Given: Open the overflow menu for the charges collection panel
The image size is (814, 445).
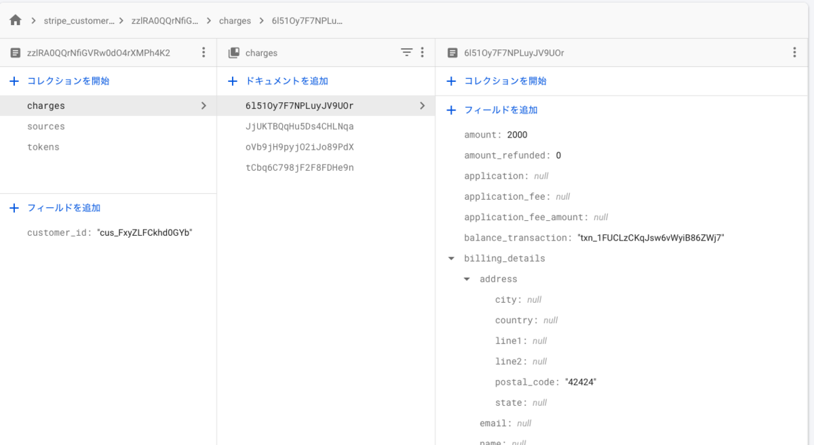Looking at the screenshot, I should [422, 52].
